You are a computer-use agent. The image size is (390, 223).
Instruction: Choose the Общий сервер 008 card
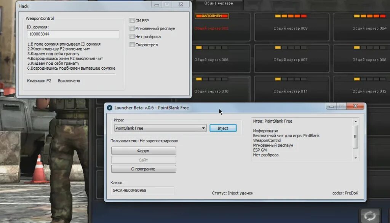[362, 59]
